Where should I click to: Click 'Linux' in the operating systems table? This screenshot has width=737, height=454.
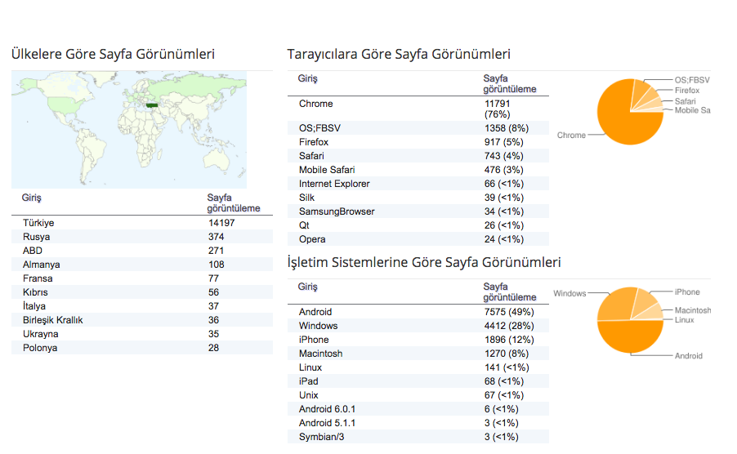tap(310, 367)
